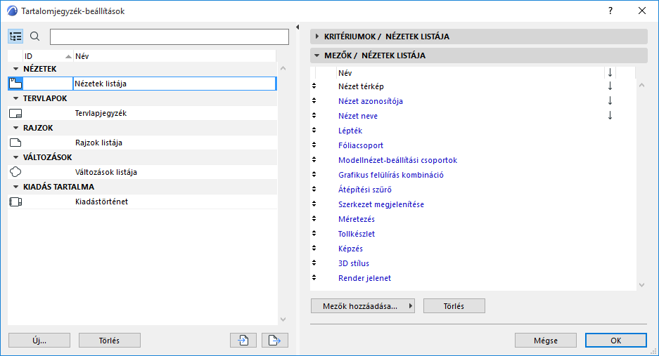Open the Mezők hozzáadása dropdown

(x=363, y=305)
